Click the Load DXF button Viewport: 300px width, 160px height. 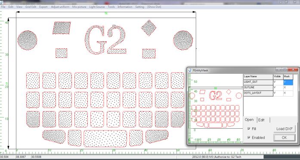(x=285, y=129)
